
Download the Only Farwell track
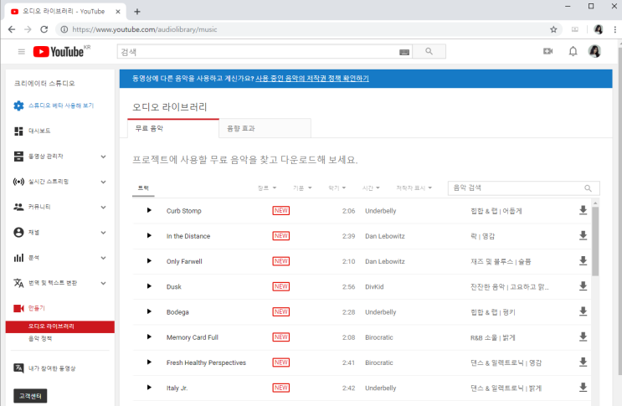[x=583, y=261]
